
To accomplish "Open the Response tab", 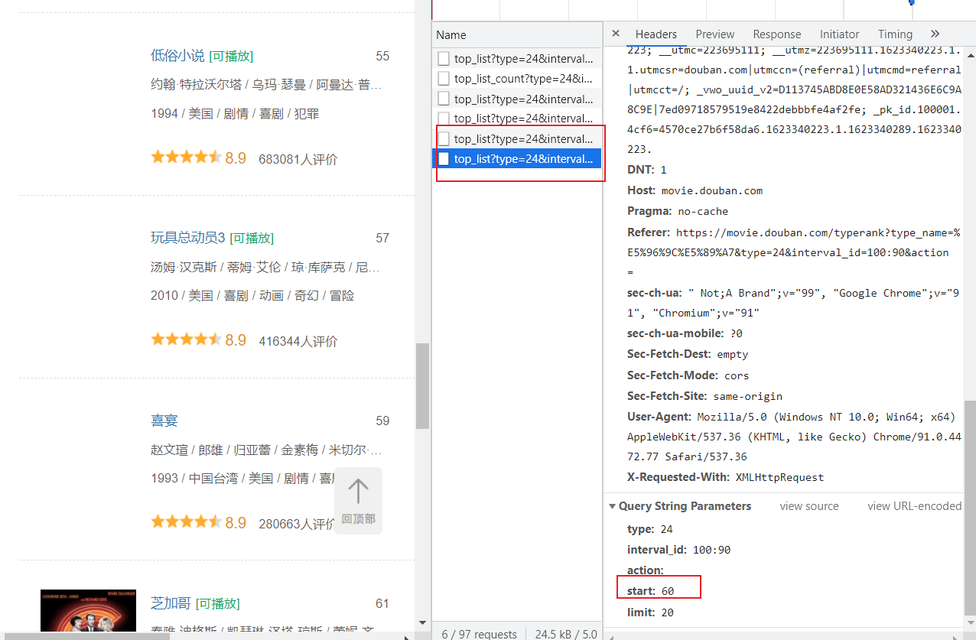I will click(776, 34).
